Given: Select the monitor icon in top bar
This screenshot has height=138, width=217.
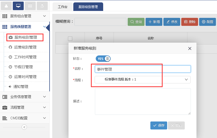Looking at the screenshot, I should [18, 6].
